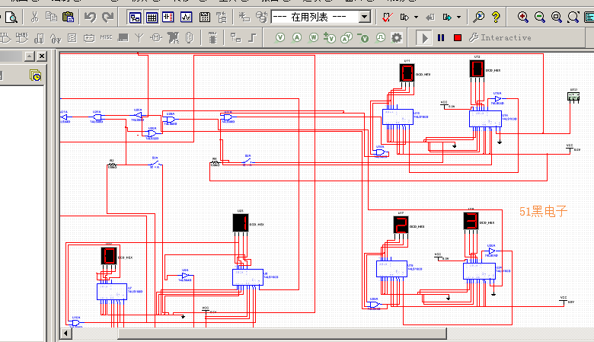This screenshot has height=342, width=594.
Task: Open probe settings gear
Action: coord(397,38)
